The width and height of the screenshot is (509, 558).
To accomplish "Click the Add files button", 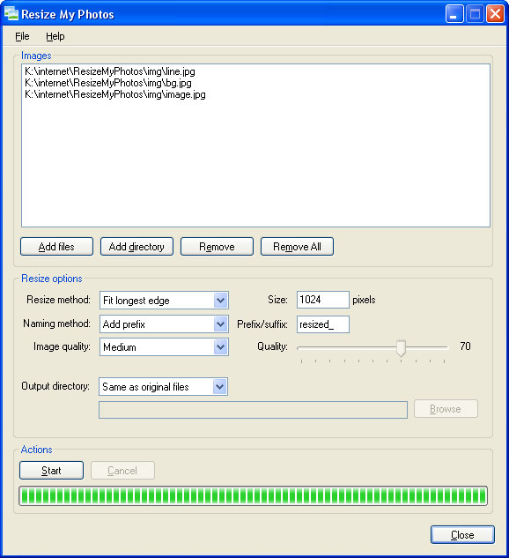I will click(56, 247).
